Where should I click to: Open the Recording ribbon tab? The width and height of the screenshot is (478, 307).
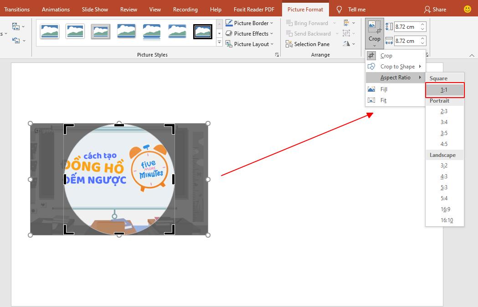click(185, 9)
